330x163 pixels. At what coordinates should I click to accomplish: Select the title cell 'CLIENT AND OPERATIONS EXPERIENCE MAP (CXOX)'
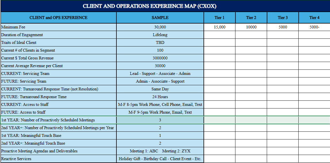pos(165,6)
